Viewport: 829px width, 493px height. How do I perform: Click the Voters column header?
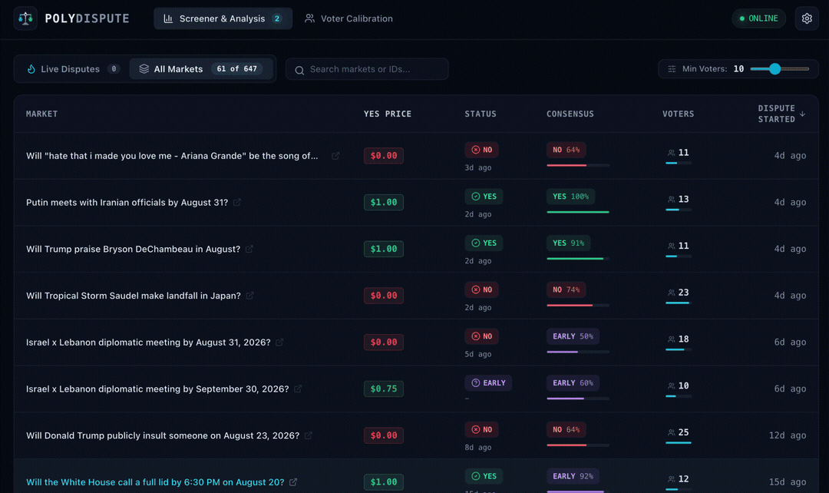[x=679, y=114]
